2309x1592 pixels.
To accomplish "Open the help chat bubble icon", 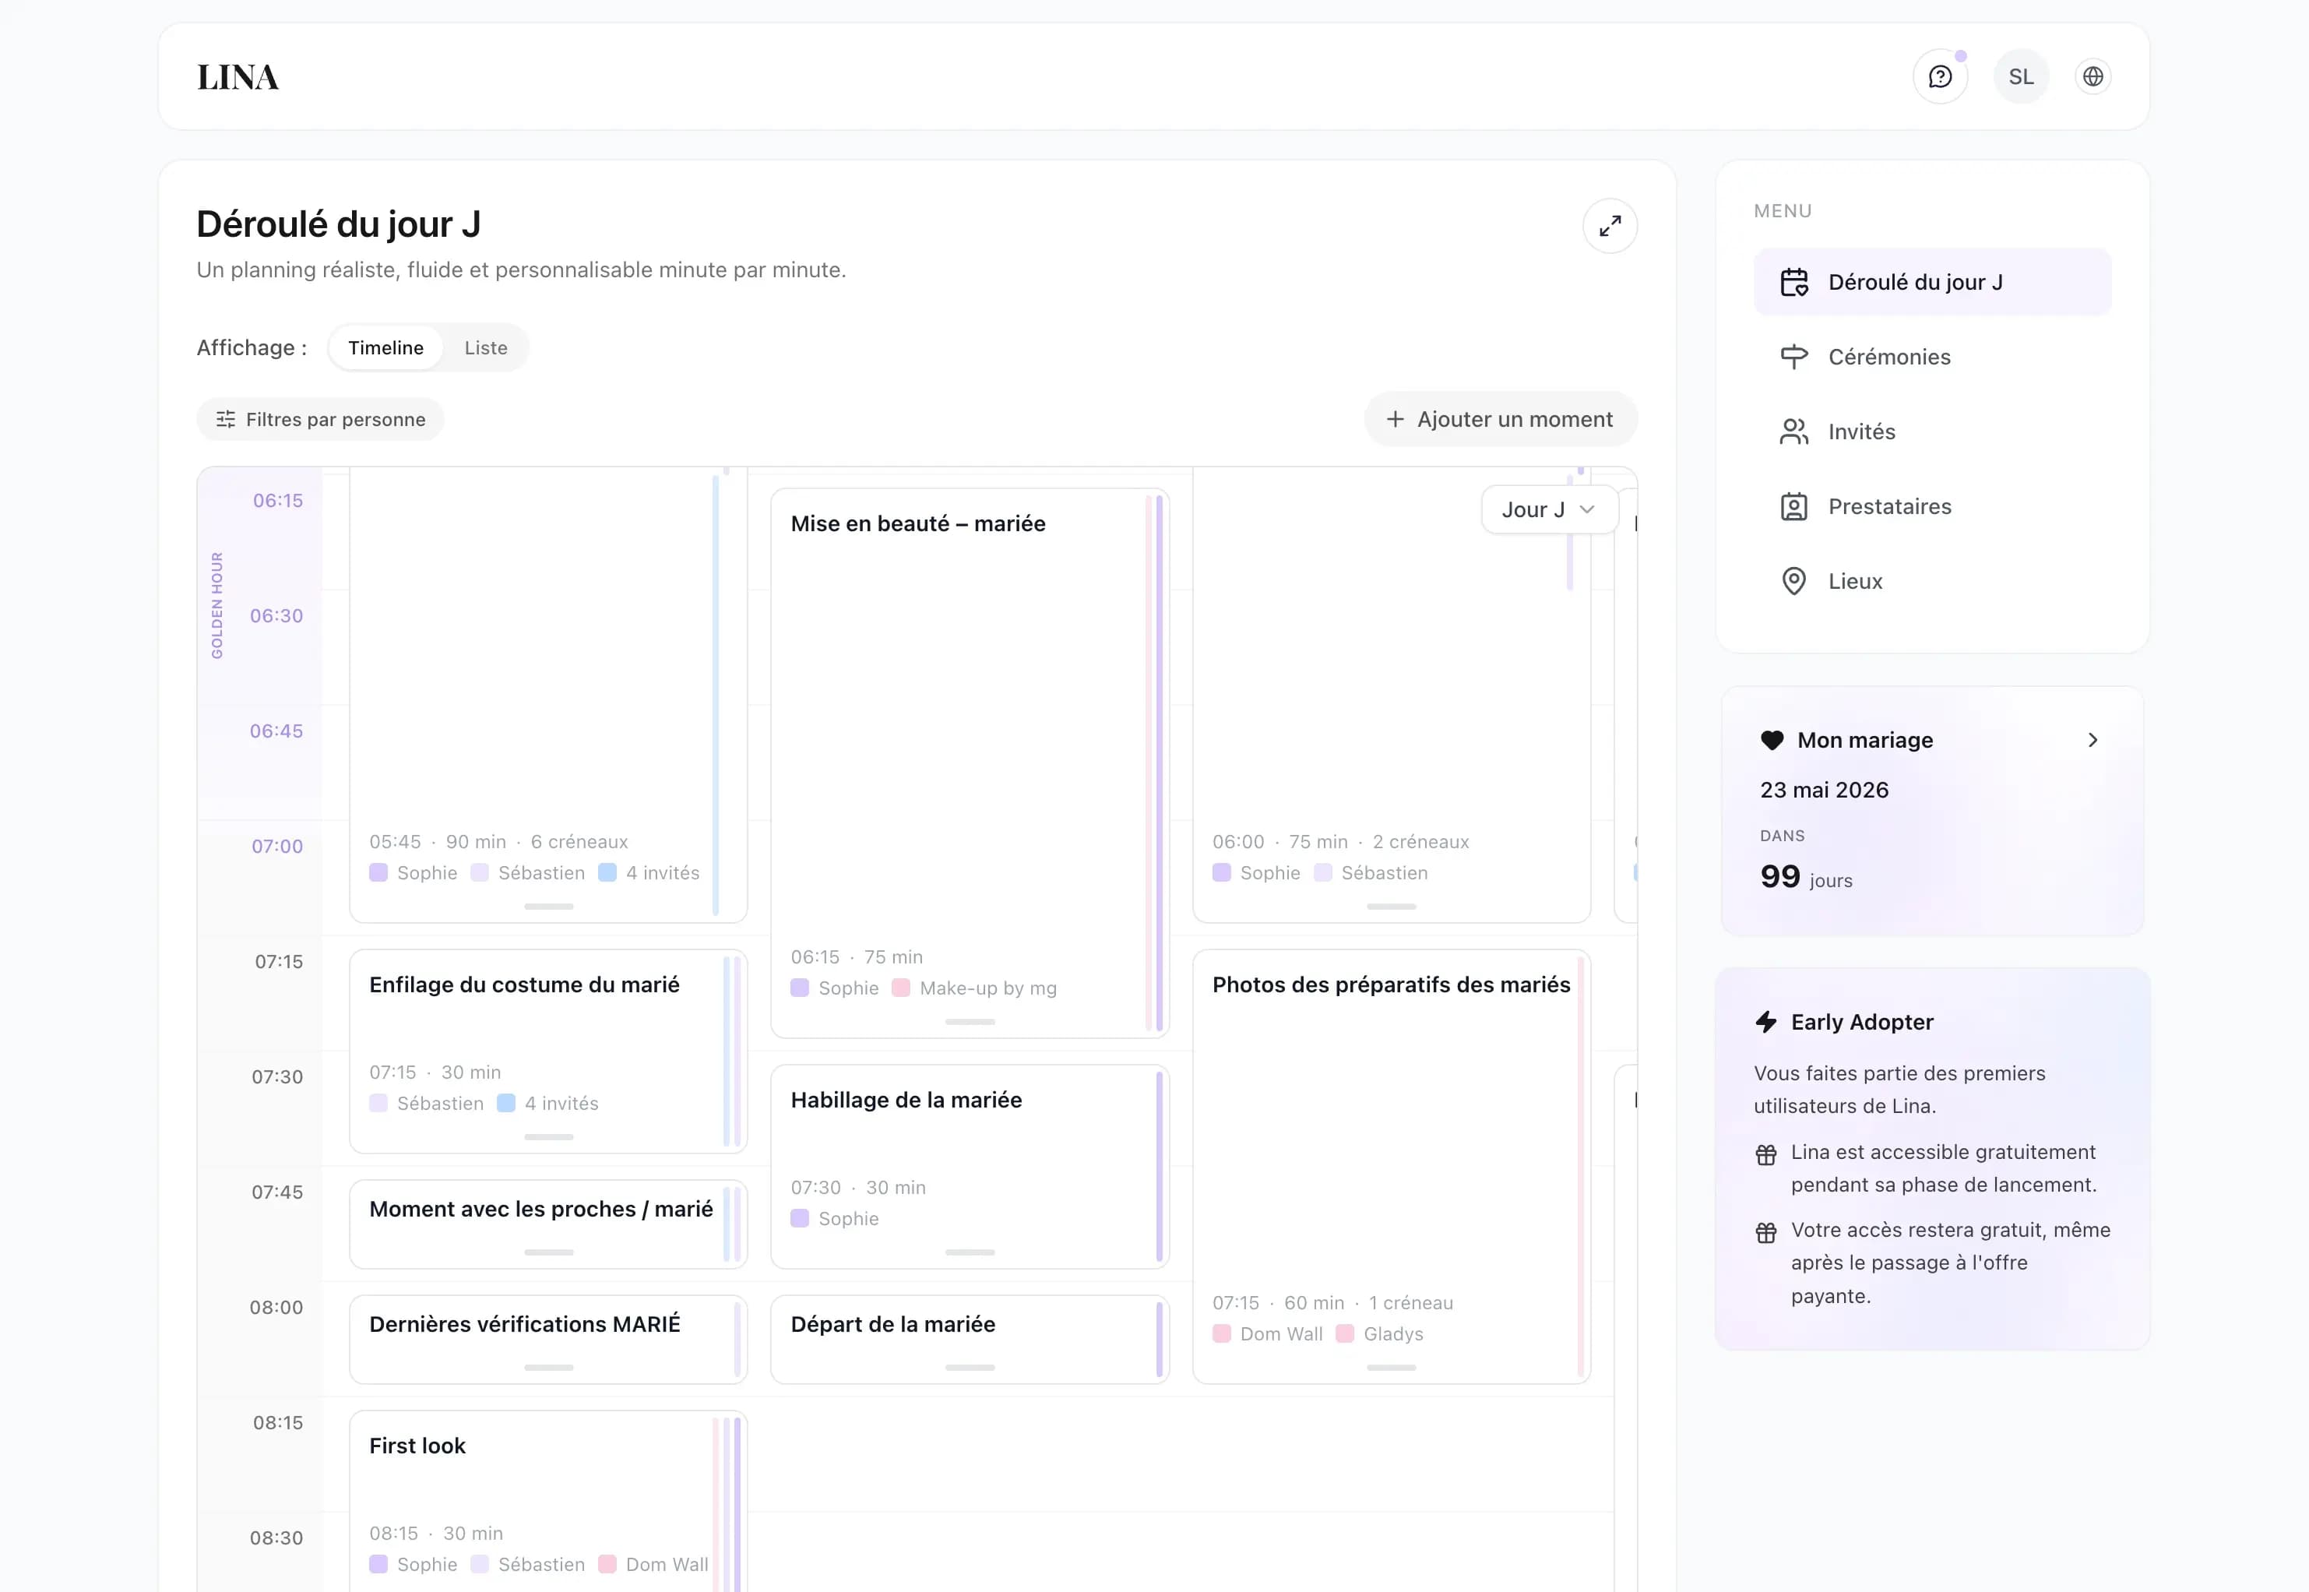I will click(x=1939, y=77).
